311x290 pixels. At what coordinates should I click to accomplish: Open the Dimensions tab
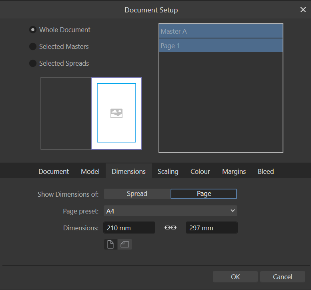pos(128,171)
